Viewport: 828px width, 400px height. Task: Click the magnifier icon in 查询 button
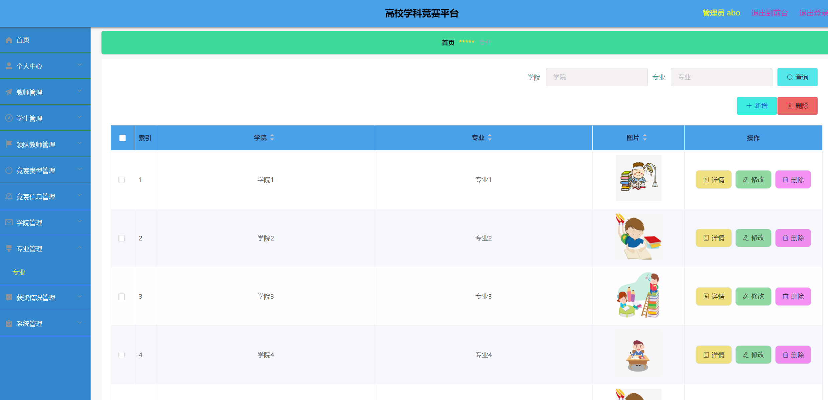tap(790, 77)
